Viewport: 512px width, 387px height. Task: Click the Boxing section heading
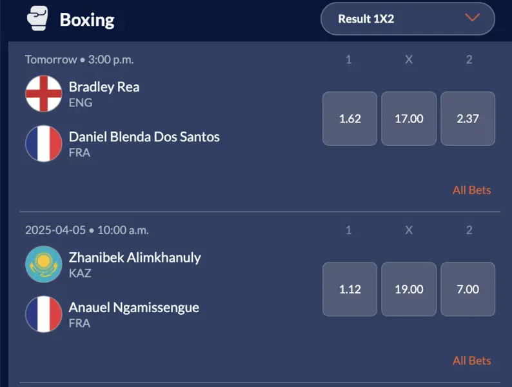pos(87,19)
